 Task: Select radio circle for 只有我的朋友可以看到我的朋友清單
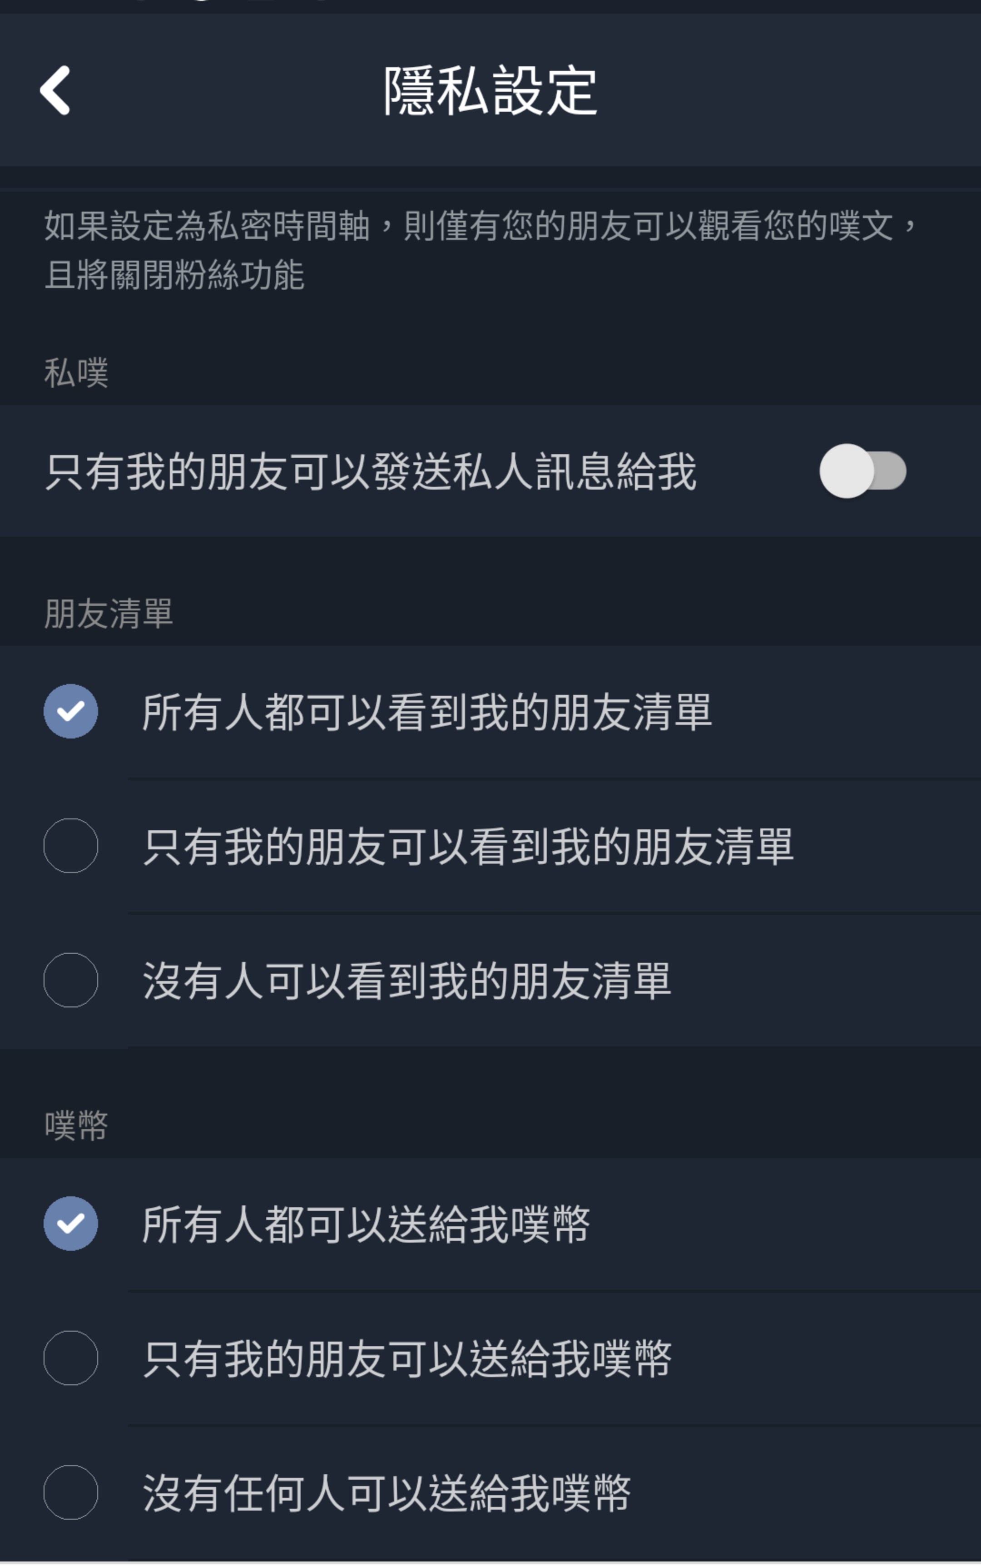tap(71, 845)
